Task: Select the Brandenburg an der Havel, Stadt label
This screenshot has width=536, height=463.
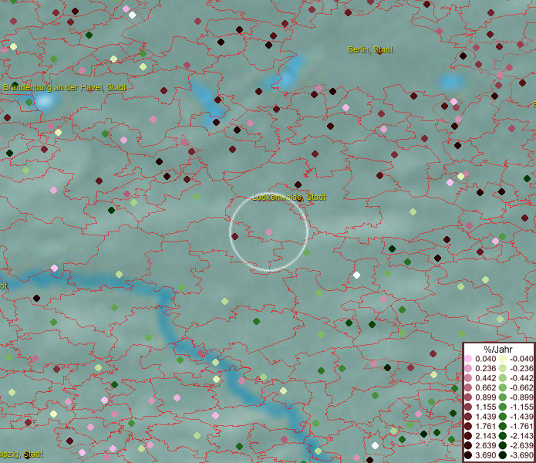Action: [x=65, y=87]
